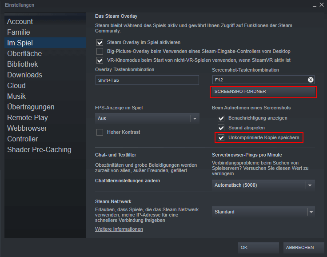Open Webbrowser settings
The image size is (327, 257).
(45, 128)
